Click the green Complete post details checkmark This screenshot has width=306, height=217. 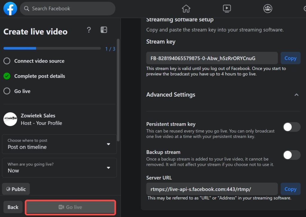7,76
